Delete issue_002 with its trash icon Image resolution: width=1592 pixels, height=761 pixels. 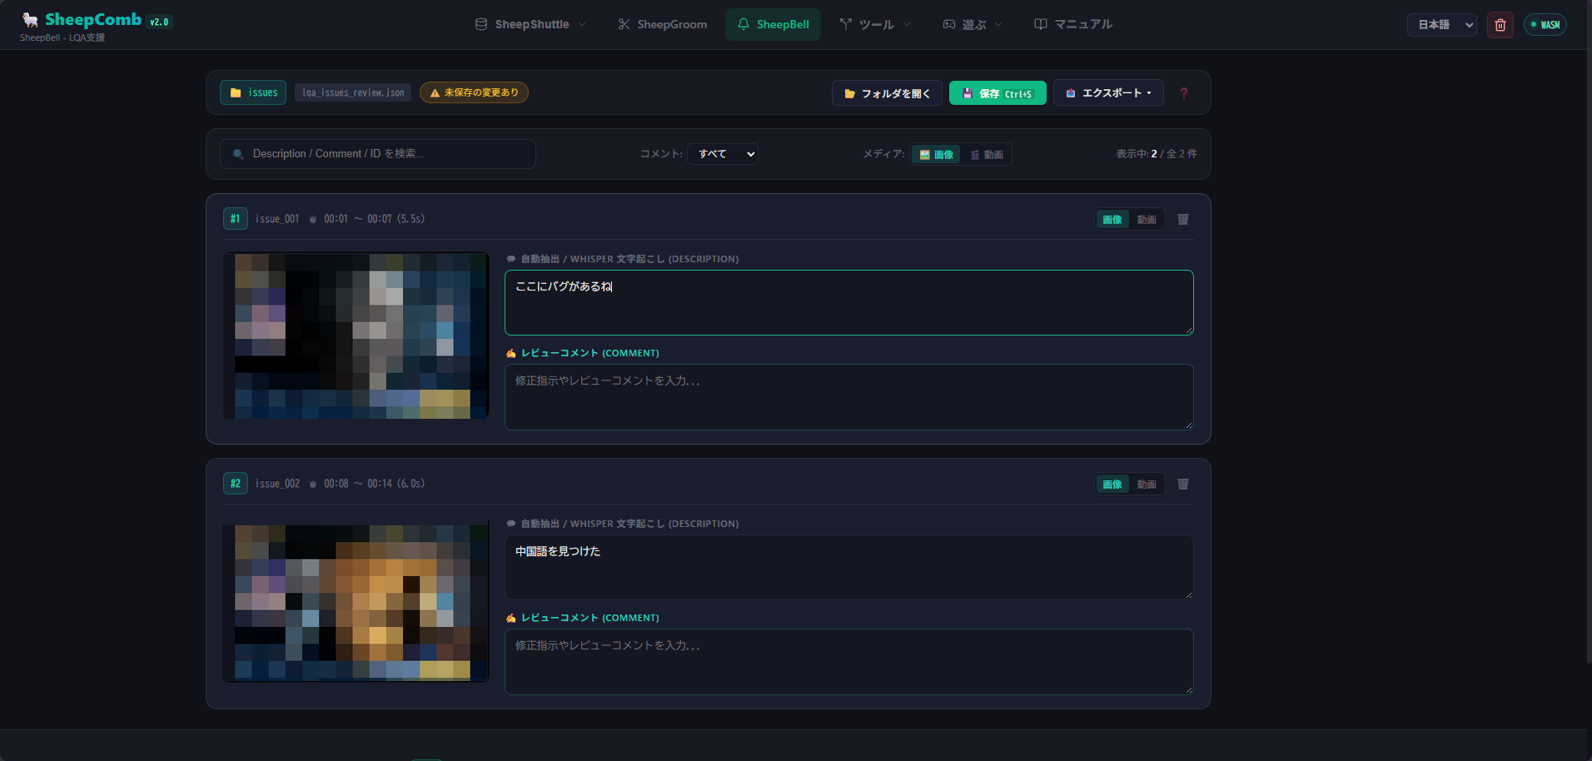tap(1183, 484)
